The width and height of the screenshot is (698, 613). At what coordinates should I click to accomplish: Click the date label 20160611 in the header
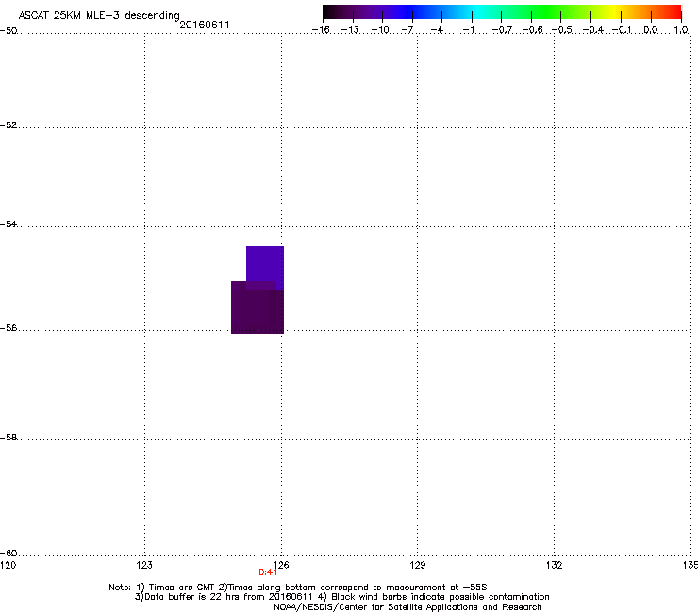[205, 25]
